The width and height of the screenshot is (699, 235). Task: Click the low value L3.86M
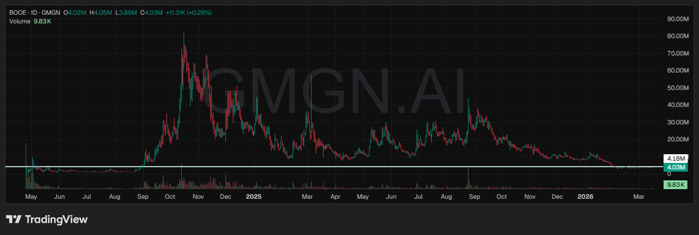[128, 12]
